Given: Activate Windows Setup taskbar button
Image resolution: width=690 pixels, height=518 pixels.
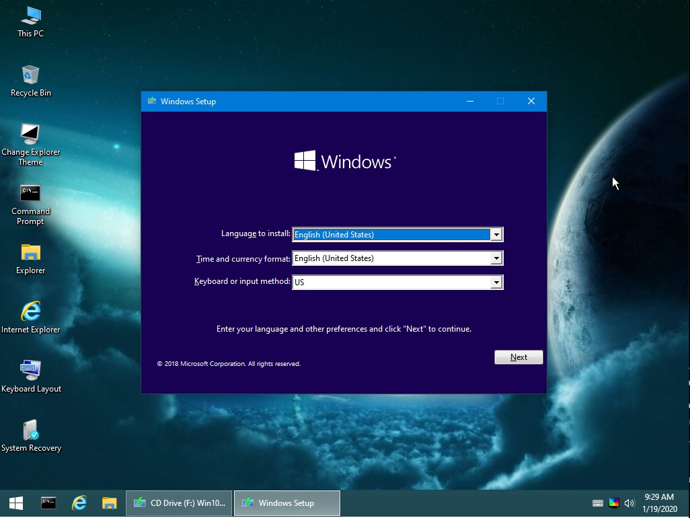Looking at the screenshot, I should click(x=287, y=503).
